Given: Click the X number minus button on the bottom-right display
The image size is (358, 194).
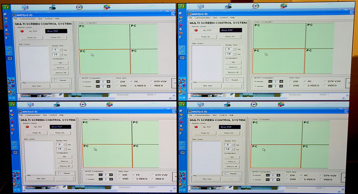Looking at the screenshot, I should [x=267, y=175].
